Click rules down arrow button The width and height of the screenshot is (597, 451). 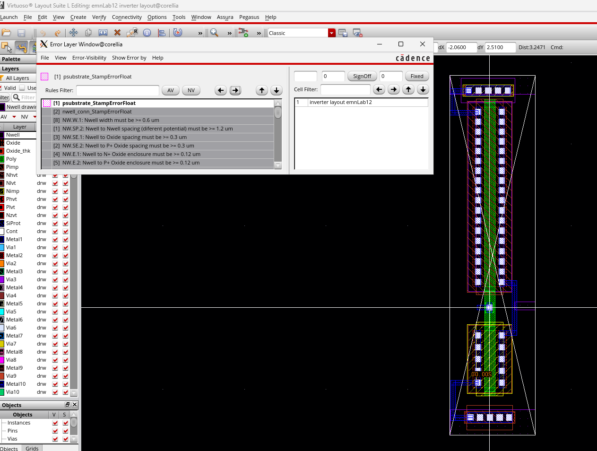(277, 90)
